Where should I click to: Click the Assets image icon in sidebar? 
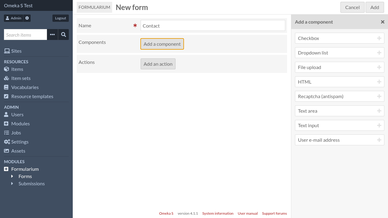[6, 151]
